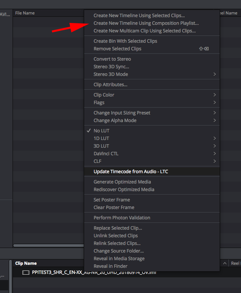Viewport: 241px width, 293px height.
Task: Click the sort arrow next to Reel column
Action: click(225, 263)
